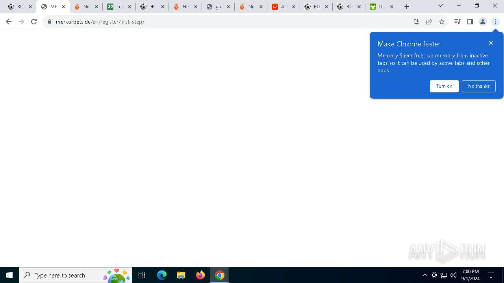Open the media controls icon
Viewport: 504px width, 283px height.
pos(457,22)
